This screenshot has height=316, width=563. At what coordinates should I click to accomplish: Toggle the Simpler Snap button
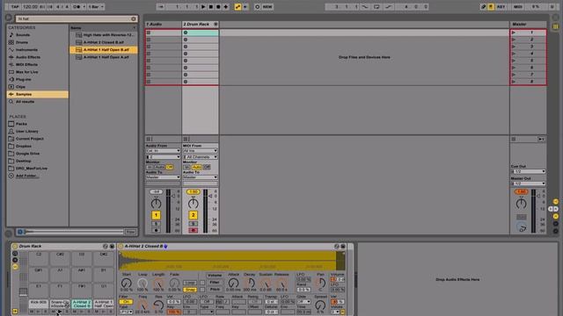click(x=190, y=290)
